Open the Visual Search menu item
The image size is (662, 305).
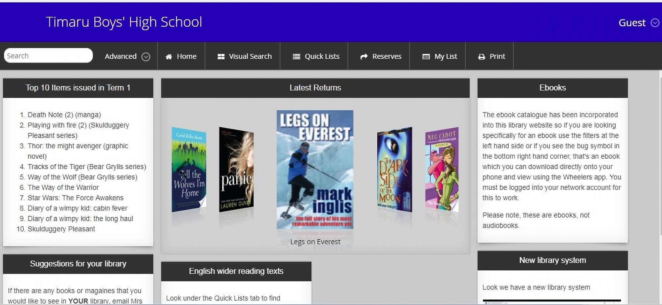click(250, 56)
